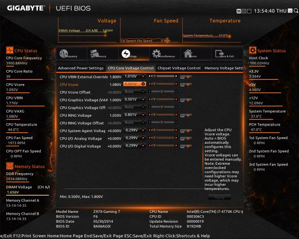Toggle the CPU I/O Digital Voltage switch
The width and height of the screenshot is (299, 239).
pyautogui.click(x=186, y=147)
